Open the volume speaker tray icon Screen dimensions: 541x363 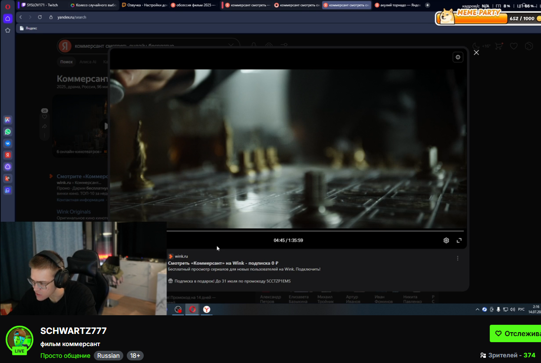pyautogui.click(x=513, y=309)
